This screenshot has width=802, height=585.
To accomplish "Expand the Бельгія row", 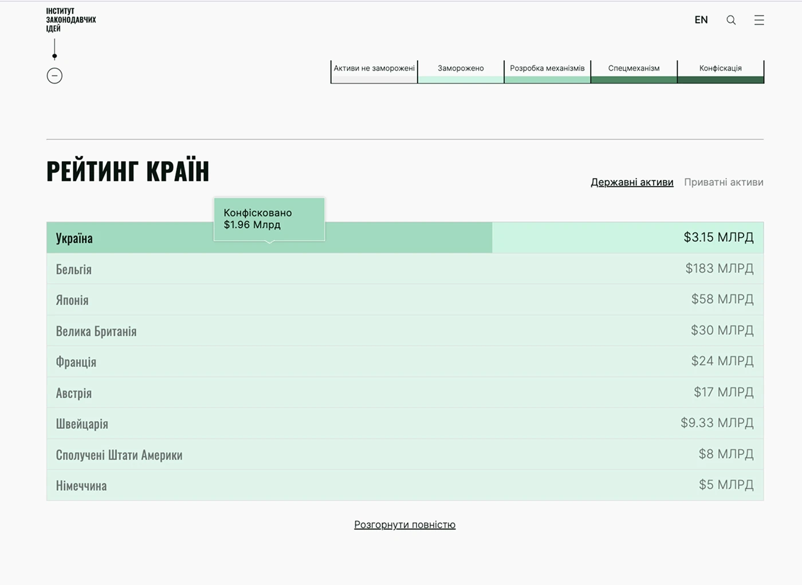I will (404, 269).
